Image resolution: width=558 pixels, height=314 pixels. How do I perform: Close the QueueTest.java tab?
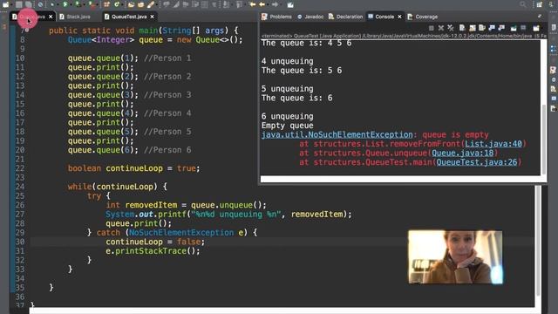(153, 17)
